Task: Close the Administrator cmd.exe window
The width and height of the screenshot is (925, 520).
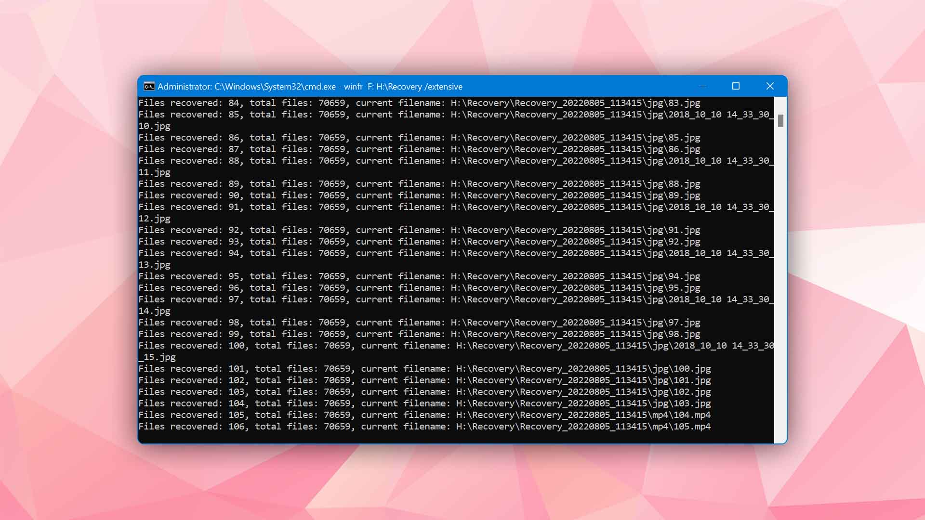Action: pyautogui.click(x=770, y=86)
